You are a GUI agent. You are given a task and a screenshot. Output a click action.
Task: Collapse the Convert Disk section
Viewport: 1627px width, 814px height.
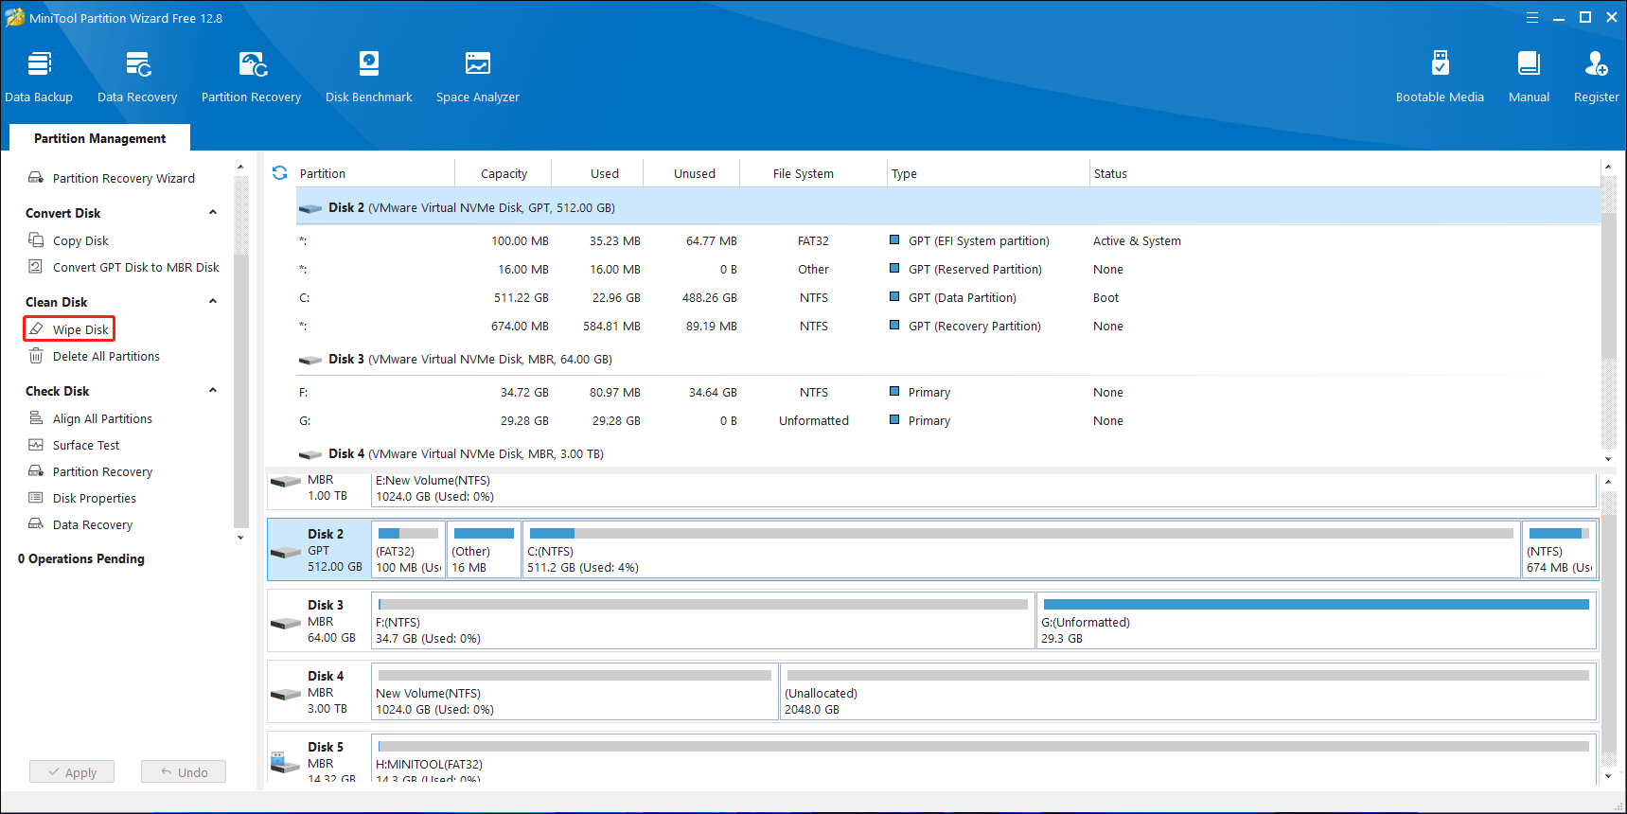click(x=213, y=213)
